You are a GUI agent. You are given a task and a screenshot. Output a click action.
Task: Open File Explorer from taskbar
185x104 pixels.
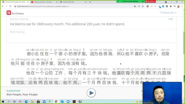coord(32,101)
